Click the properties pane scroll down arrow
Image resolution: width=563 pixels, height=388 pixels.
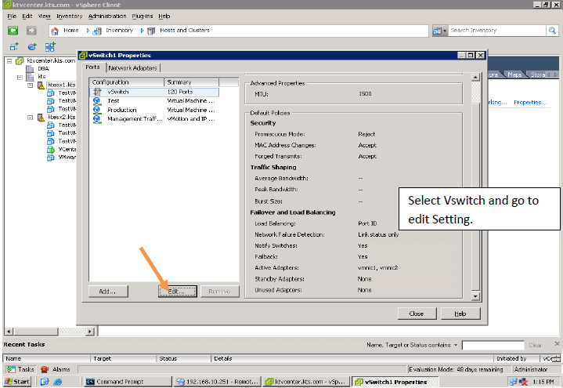click(475, 296)
